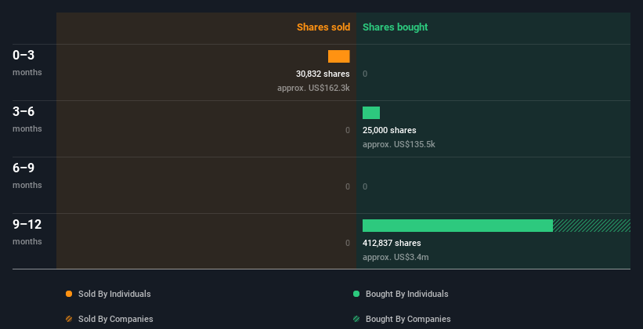This screenshot has width=643, height=329.
Task: Click the Sold By Companies legend label
Action: 116,319
